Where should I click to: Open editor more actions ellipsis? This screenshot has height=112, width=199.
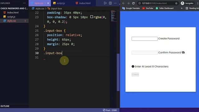click(115, 3)
